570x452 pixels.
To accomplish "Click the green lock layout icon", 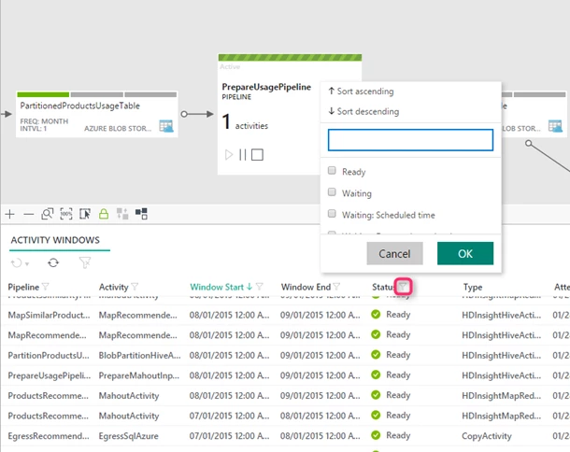I will click(104, 214).
